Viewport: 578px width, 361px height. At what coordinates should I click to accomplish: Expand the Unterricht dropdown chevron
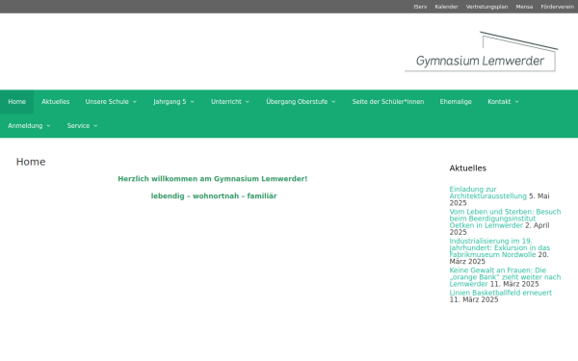click(248, 102)
